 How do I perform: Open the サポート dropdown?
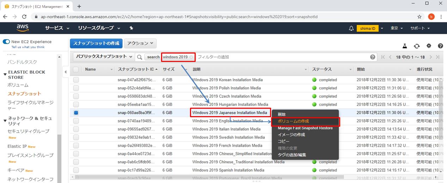(x=420, y=28)
